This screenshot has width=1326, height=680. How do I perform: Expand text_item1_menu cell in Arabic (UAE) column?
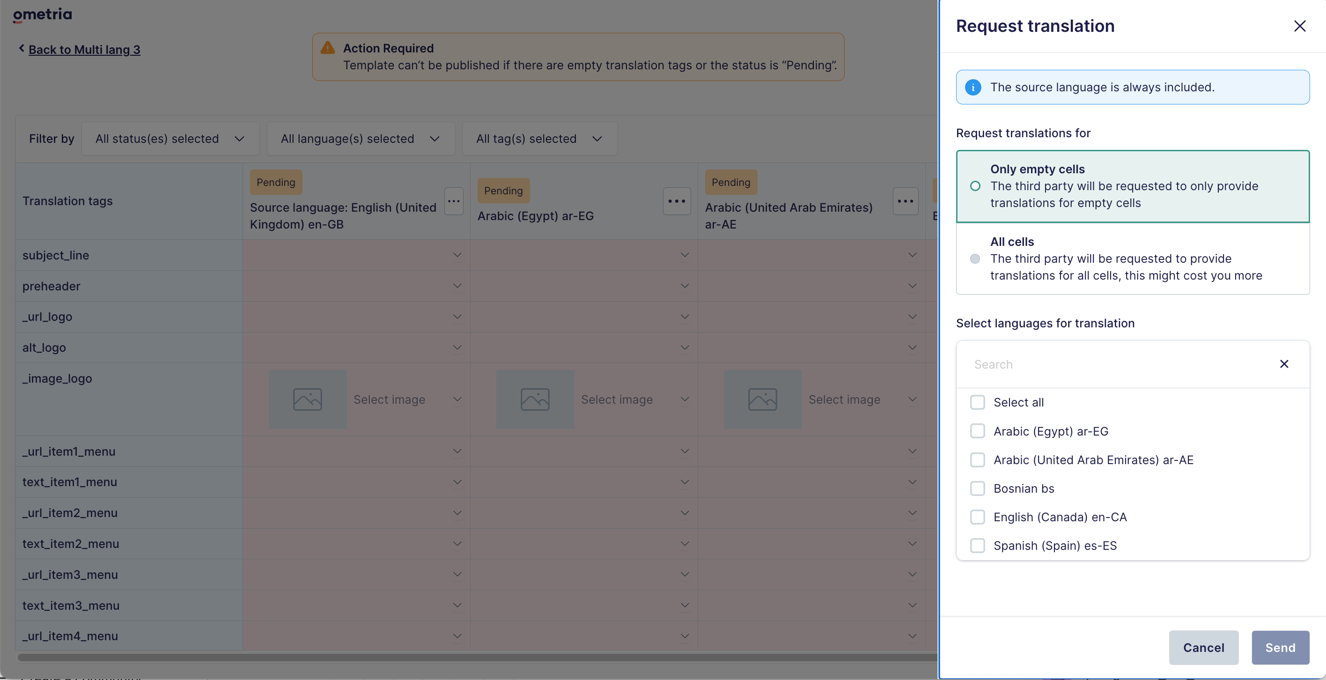(x=912, y=482)
